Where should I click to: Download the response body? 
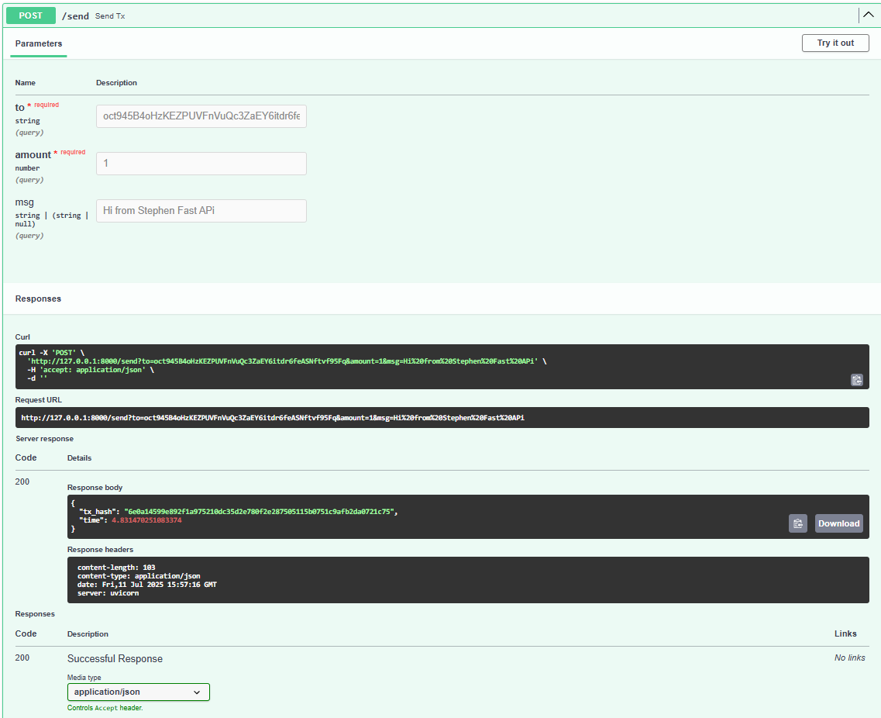tap(838, 523)
